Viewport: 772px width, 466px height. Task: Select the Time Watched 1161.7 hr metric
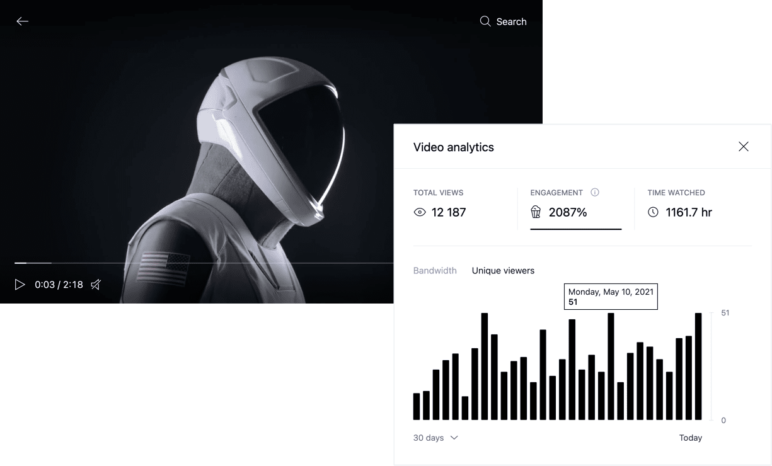[x=688, y=212]
